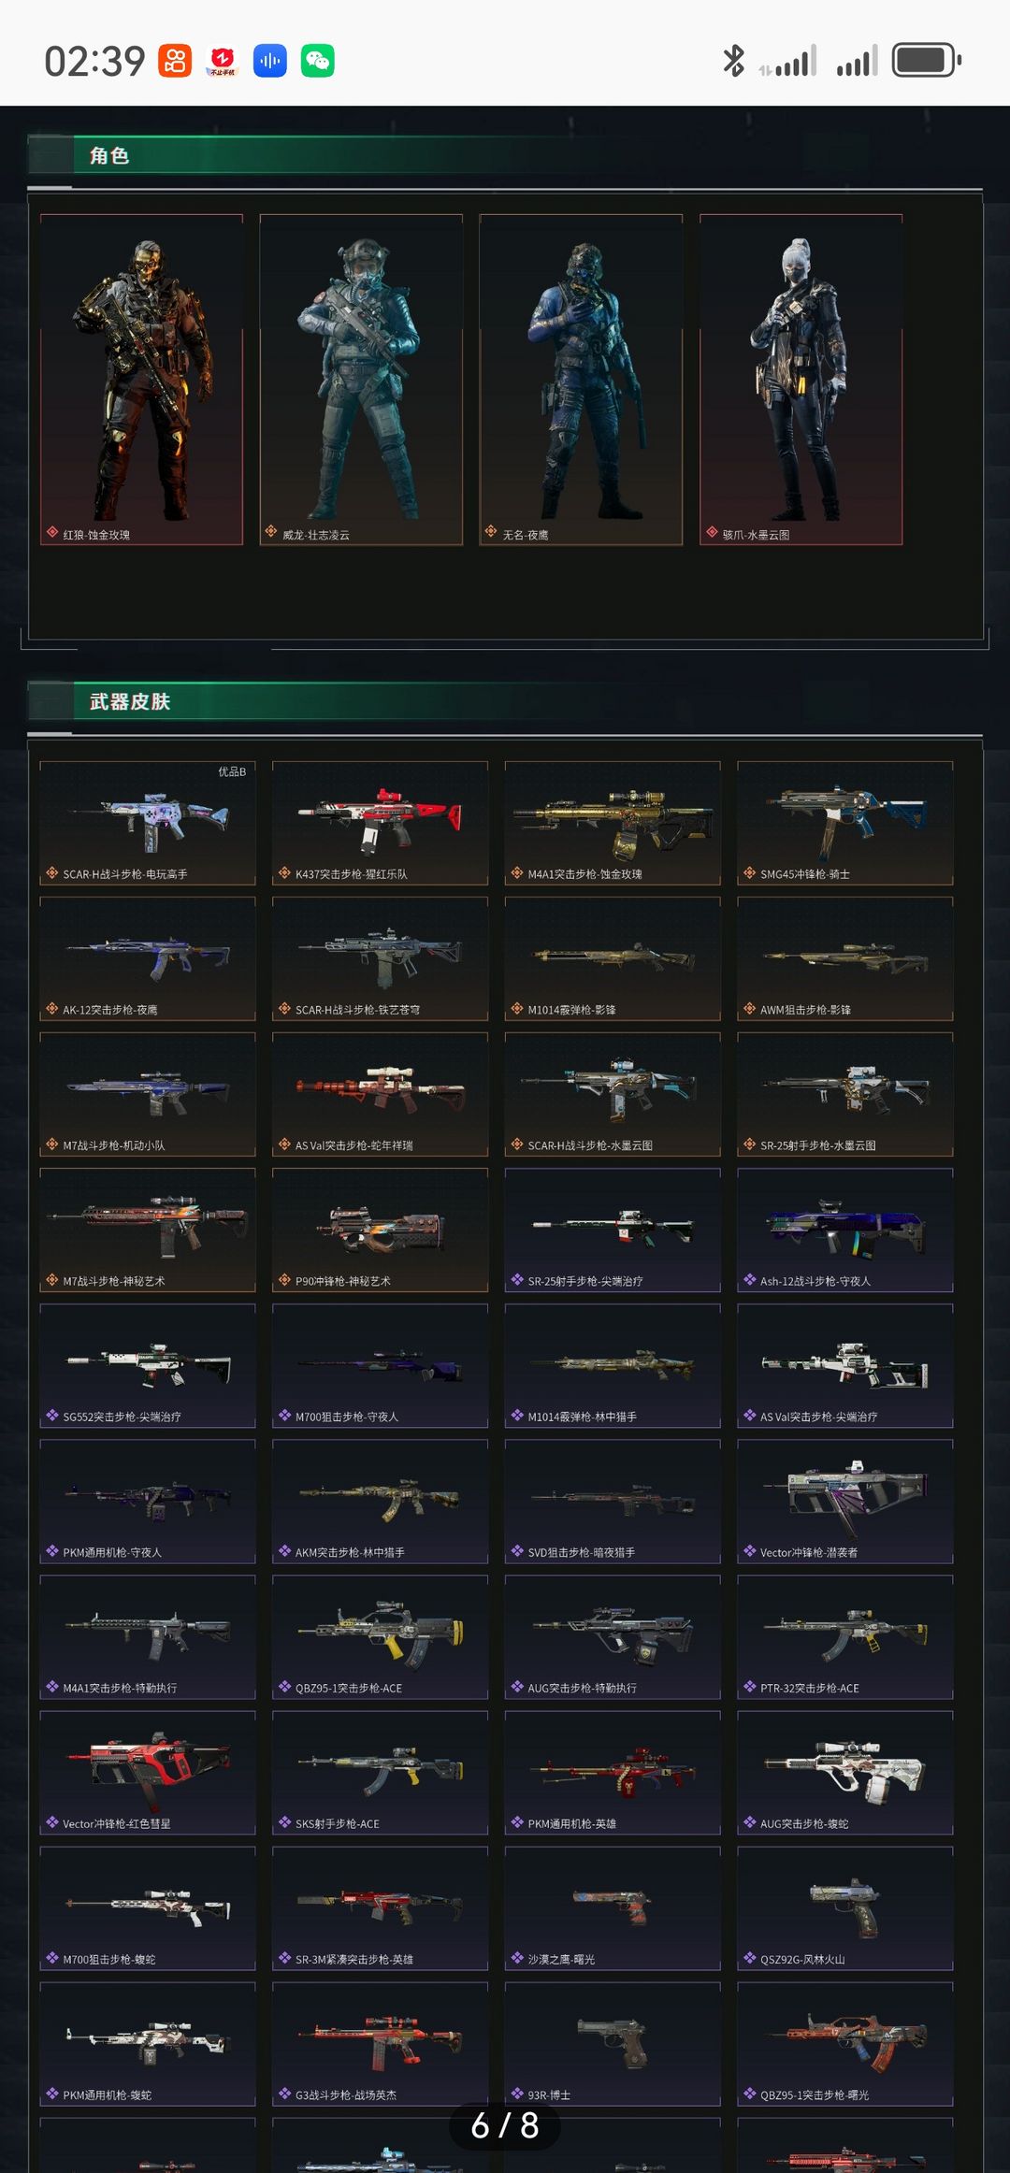Select the red K437 猩红乐队 rifle skin
Image resolution: width=1010 pixels, height=2173 pixels.
(380, 823)
